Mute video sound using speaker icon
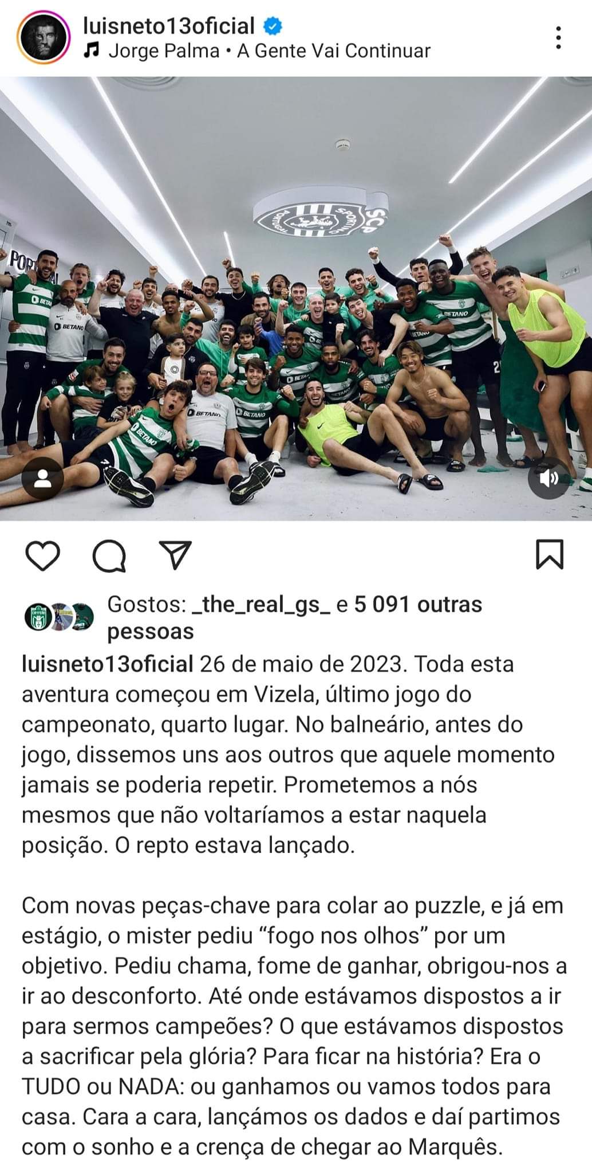This screenshot has width=592, height=1174. pos(548,478)
